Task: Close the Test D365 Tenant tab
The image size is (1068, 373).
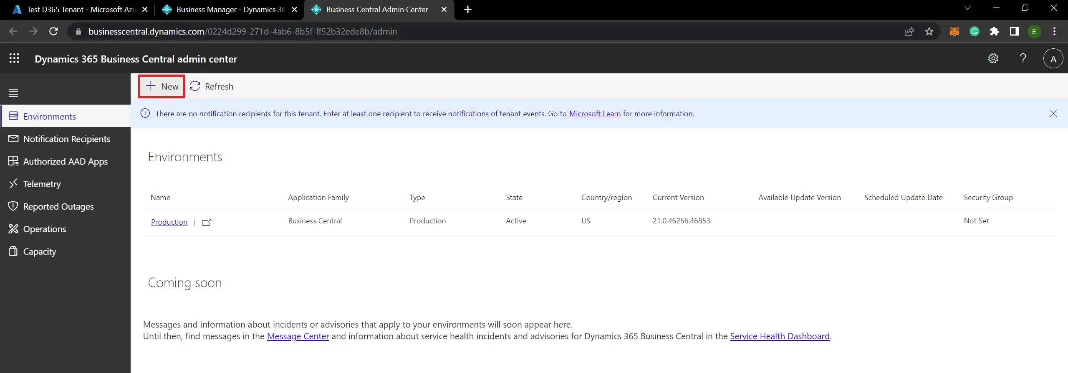Action: [x=145, y=10]
